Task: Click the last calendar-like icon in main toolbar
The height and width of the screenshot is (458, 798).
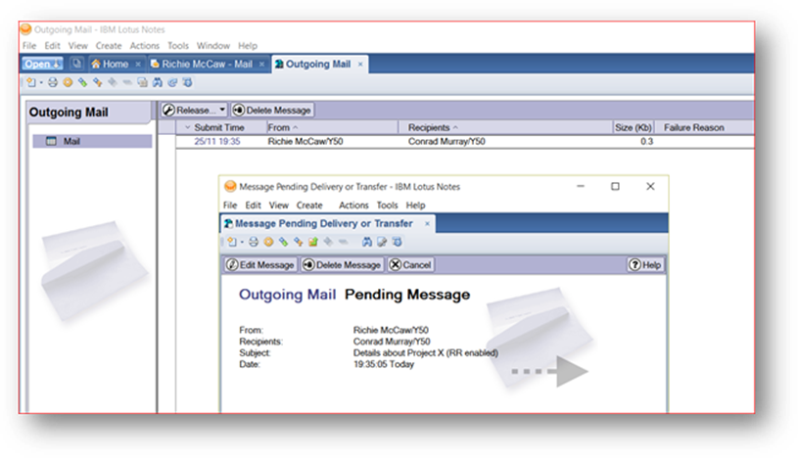Action: click(187, 82)
